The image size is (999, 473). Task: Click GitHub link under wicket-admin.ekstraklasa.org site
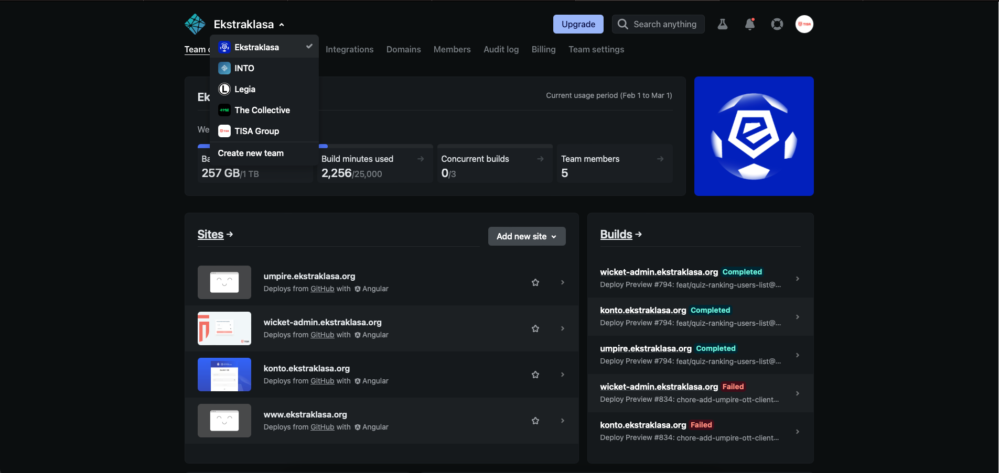[x=322, y=335]
